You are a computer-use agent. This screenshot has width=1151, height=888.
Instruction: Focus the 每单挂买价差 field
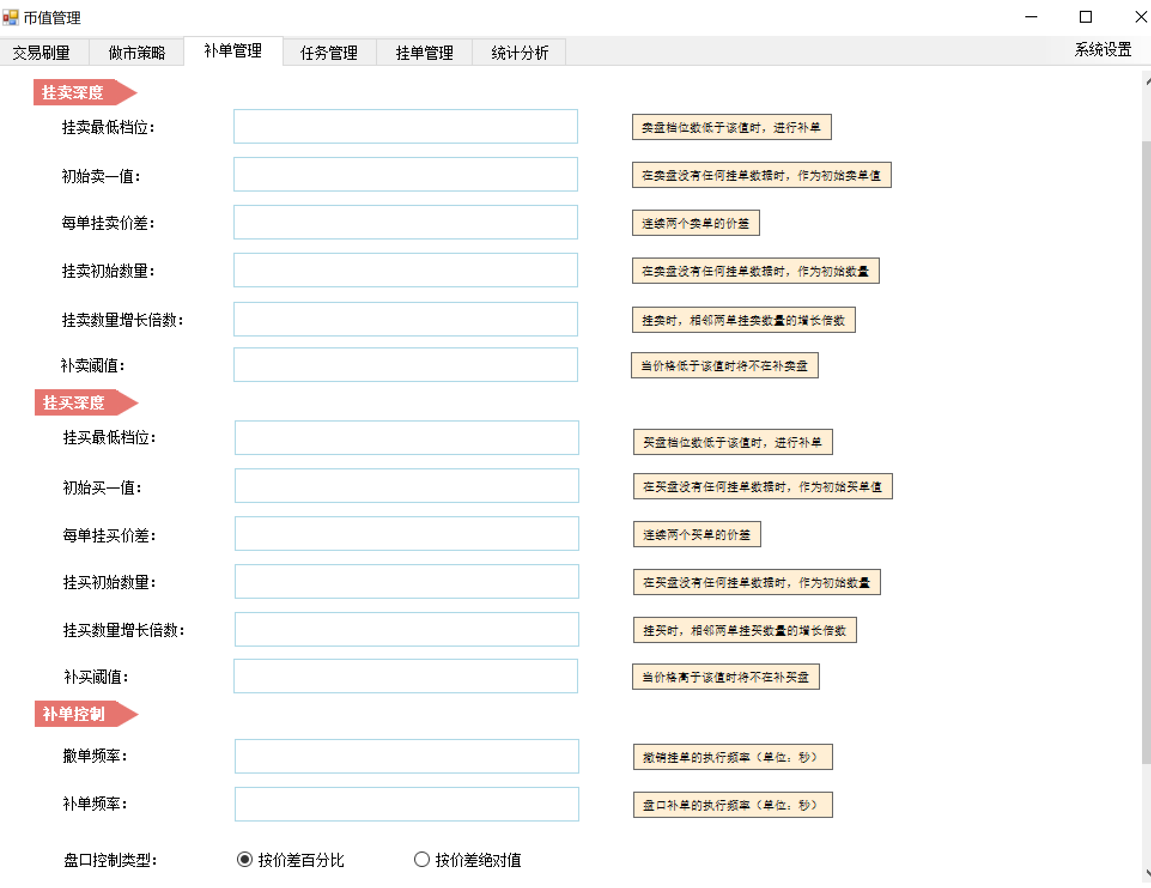coord(407,534)
